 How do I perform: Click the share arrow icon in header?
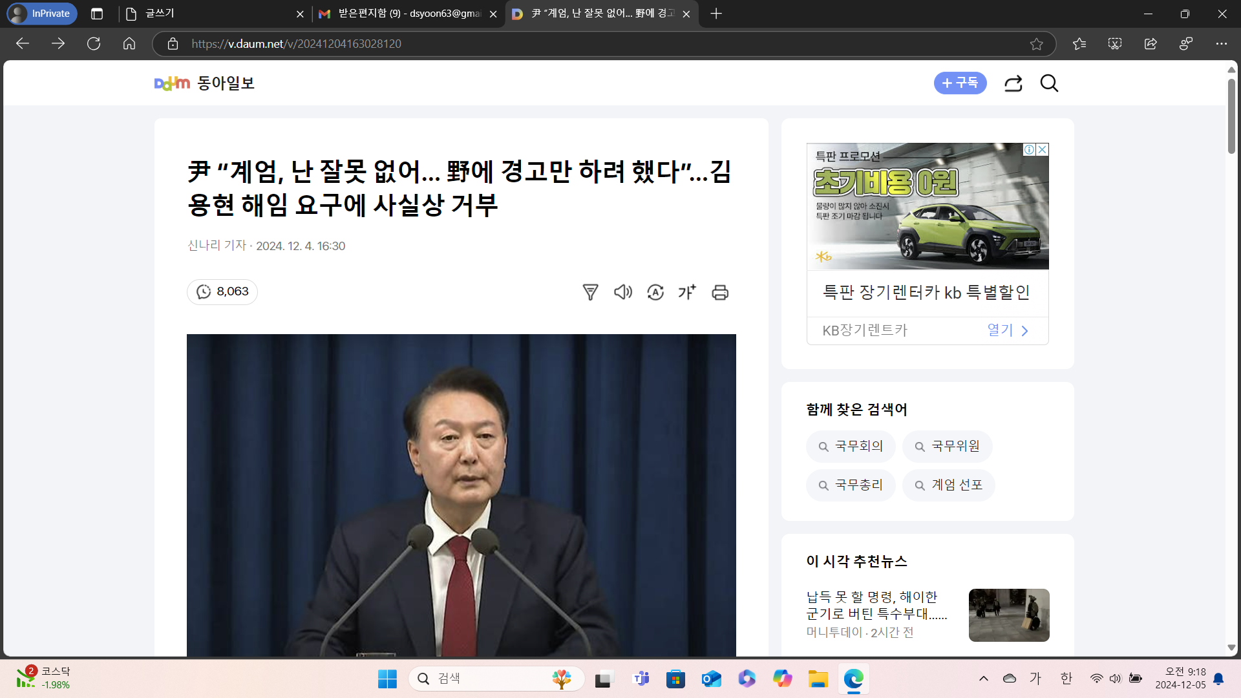click(1013, 83)
